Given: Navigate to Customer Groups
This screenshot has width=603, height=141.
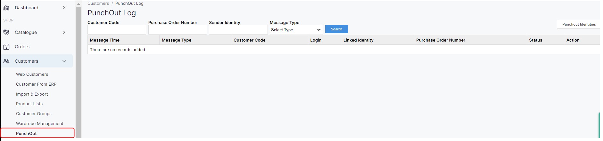Looking at the screenshot, I should [34, 114].
